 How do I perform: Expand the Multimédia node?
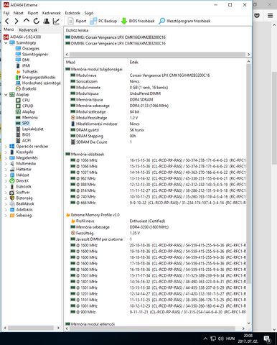click(6, 164)
